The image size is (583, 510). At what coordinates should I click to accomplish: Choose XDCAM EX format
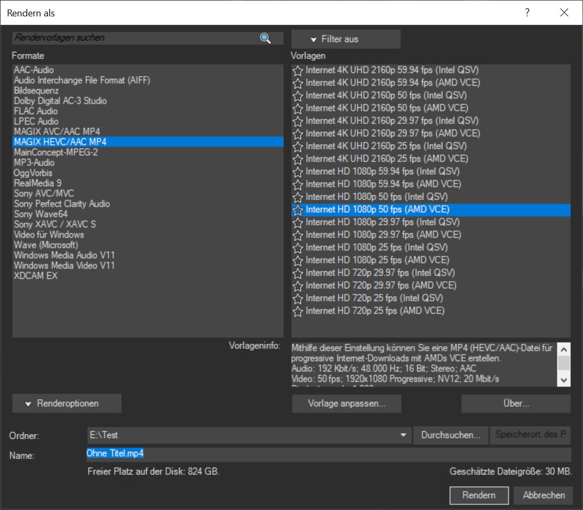pos(148,276)
